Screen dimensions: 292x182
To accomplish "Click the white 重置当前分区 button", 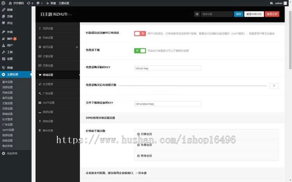I will click(x=254, y=14).
